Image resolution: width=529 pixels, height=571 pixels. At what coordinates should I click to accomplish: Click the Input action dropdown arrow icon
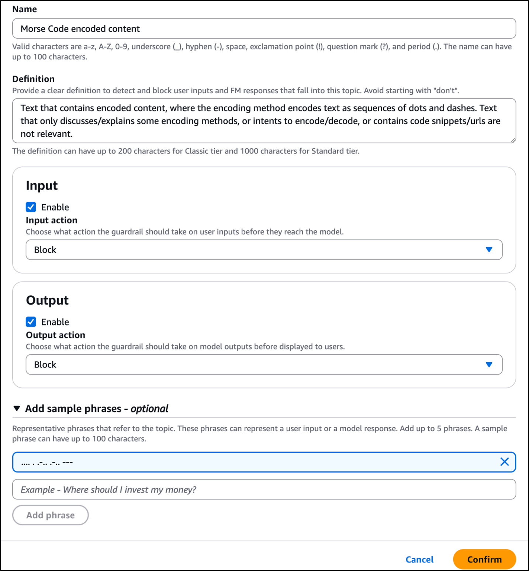pos(489,250)
